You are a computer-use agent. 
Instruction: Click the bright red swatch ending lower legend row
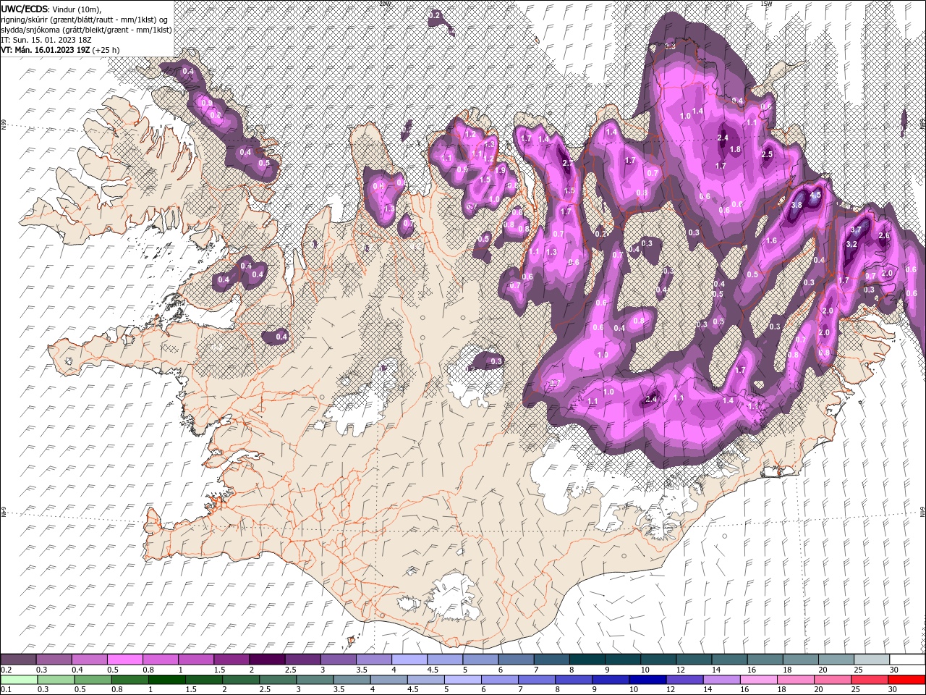click(x=906, y=680)
